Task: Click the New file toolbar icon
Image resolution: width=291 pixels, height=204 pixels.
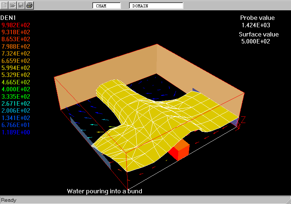Action: coord(5,5)
